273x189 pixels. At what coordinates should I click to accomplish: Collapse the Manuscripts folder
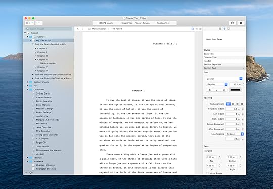[27, 37]
